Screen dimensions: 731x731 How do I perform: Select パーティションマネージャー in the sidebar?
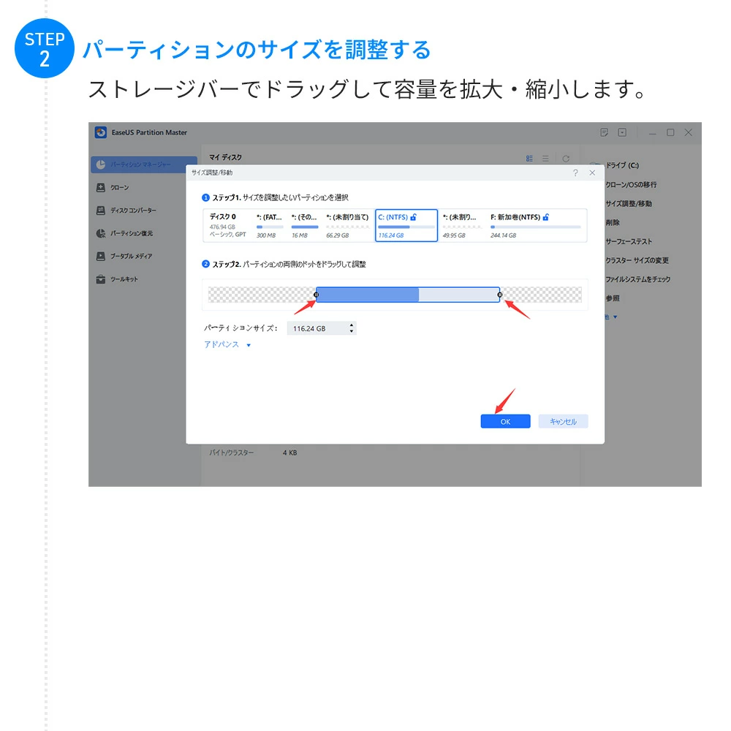click(x=143, y=165)
